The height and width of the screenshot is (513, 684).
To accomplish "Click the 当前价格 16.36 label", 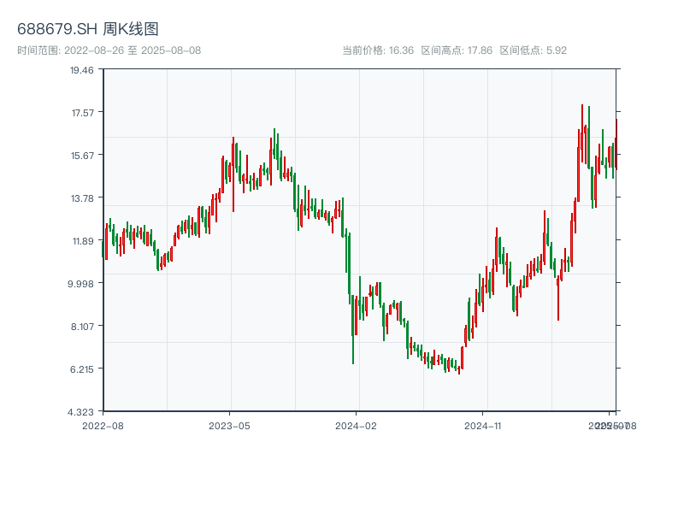I will [x=378, y=50].
